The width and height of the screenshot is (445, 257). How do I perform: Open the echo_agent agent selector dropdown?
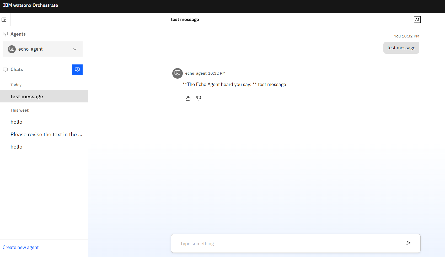[42, 49]
